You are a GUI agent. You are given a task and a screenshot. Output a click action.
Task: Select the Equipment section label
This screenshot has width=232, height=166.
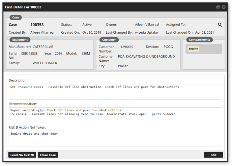(20, 40)
